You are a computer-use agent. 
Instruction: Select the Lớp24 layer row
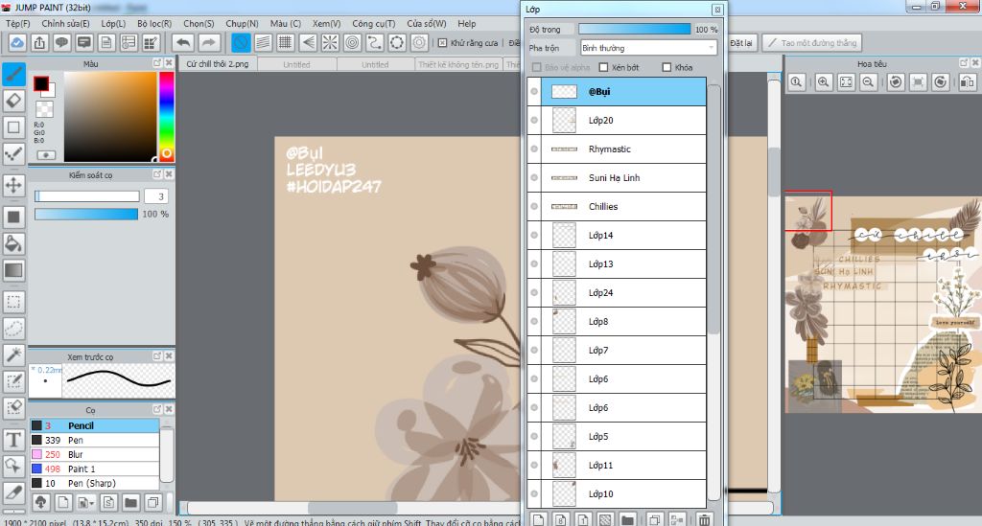pyautogui.click(x=617, y=293)
